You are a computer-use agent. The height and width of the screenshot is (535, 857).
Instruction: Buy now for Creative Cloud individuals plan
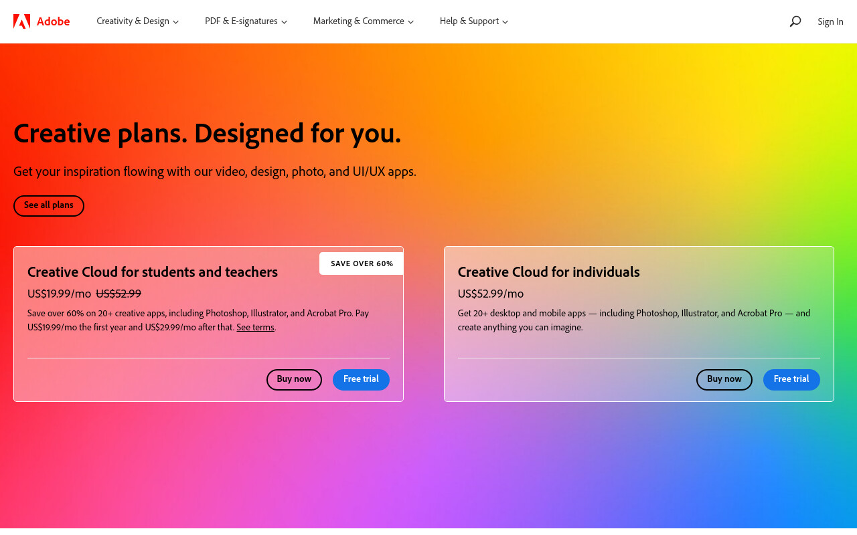[724, 380]
